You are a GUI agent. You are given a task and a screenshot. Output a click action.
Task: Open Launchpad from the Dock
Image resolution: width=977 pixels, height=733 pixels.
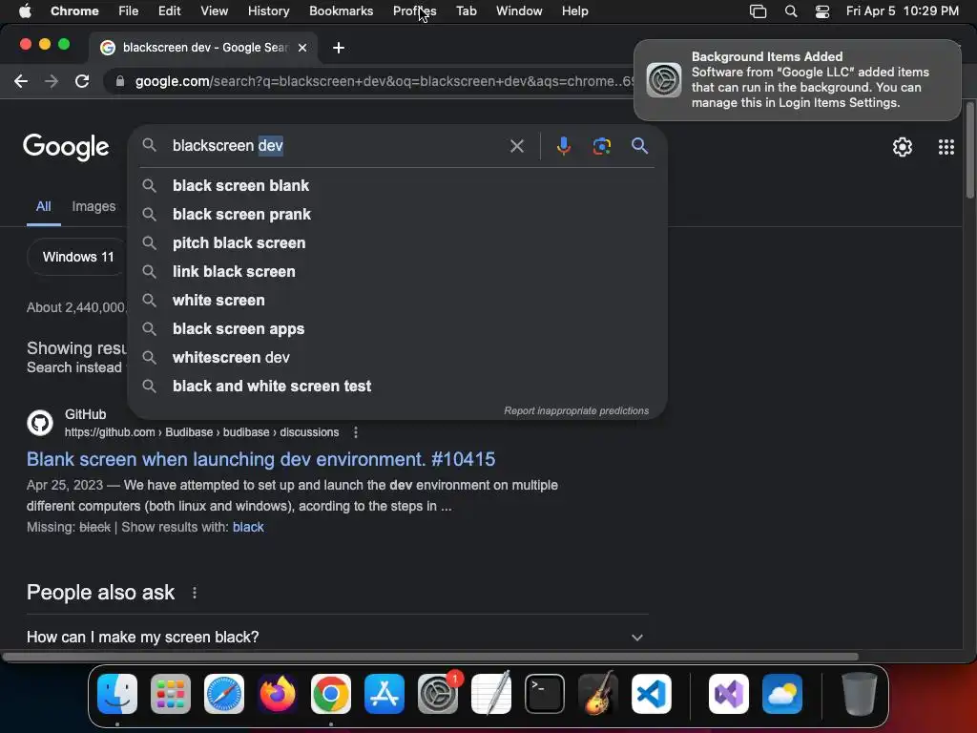point(171,693)
